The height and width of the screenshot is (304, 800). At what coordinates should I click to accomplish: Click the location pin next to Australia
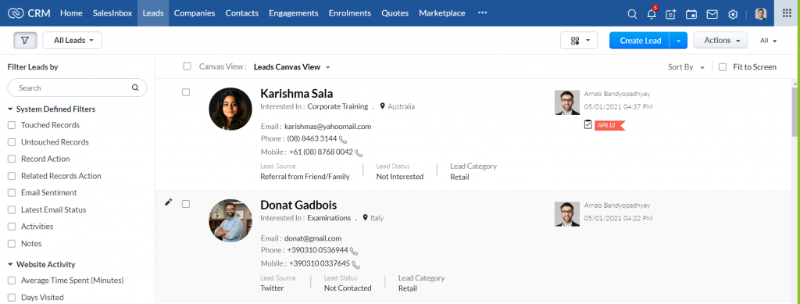click(383, 106)
